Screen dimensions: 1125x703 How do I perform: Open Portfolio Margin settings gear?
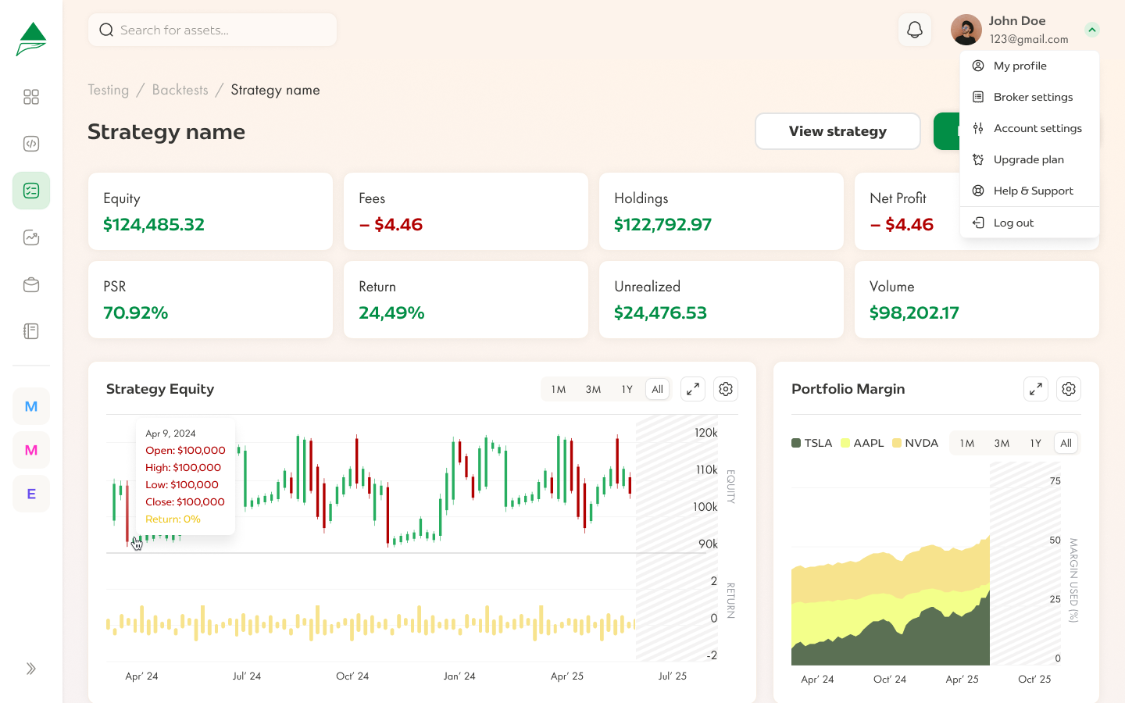coord(1069,389)
